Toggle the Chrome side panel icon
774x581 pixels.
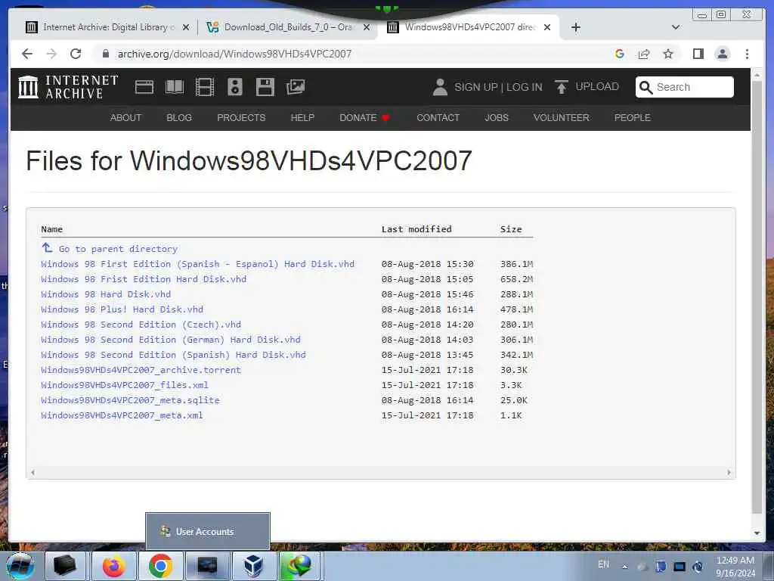click(698, 54)
